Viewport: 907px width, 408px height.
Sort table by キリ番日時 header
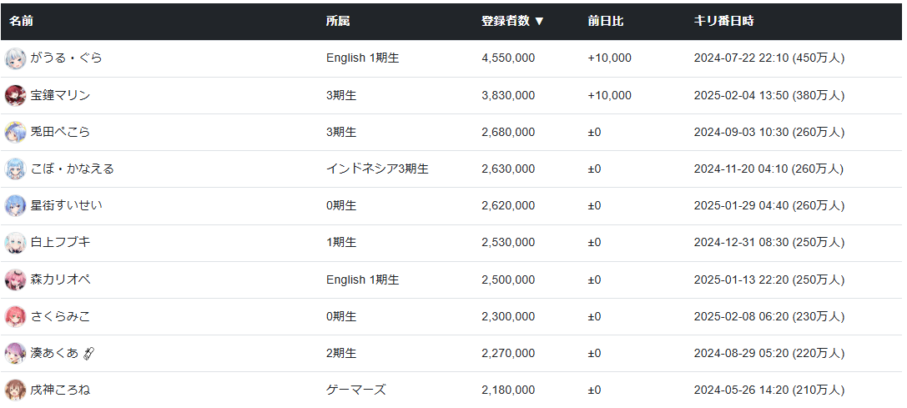click(x=723, y=21)
